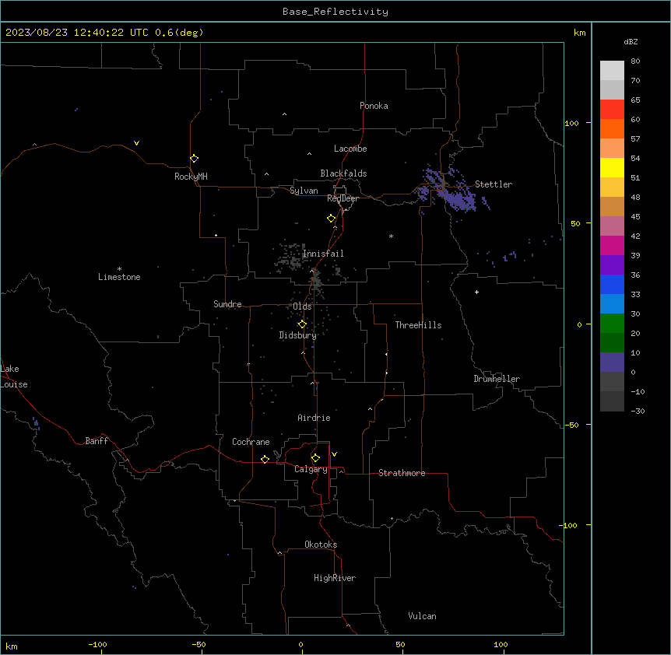Click the Stettler city label
Viewport: 671px width, 655px height.
[494, 184]
